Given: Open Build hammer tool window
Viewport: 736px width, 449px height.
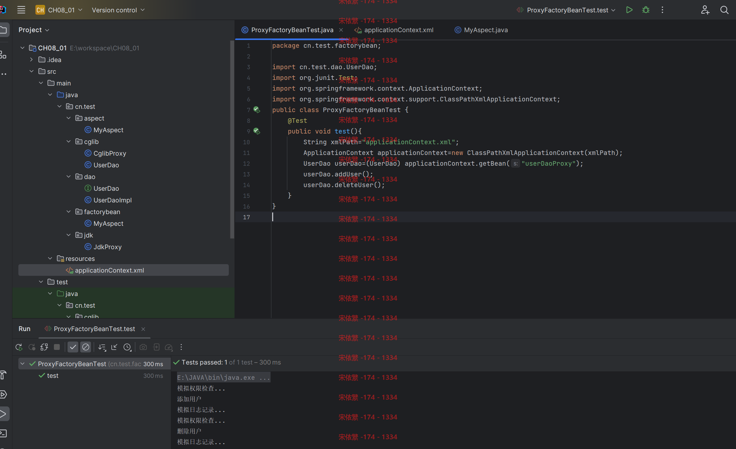Looking at the screenshot, I should tap(3, 375).
